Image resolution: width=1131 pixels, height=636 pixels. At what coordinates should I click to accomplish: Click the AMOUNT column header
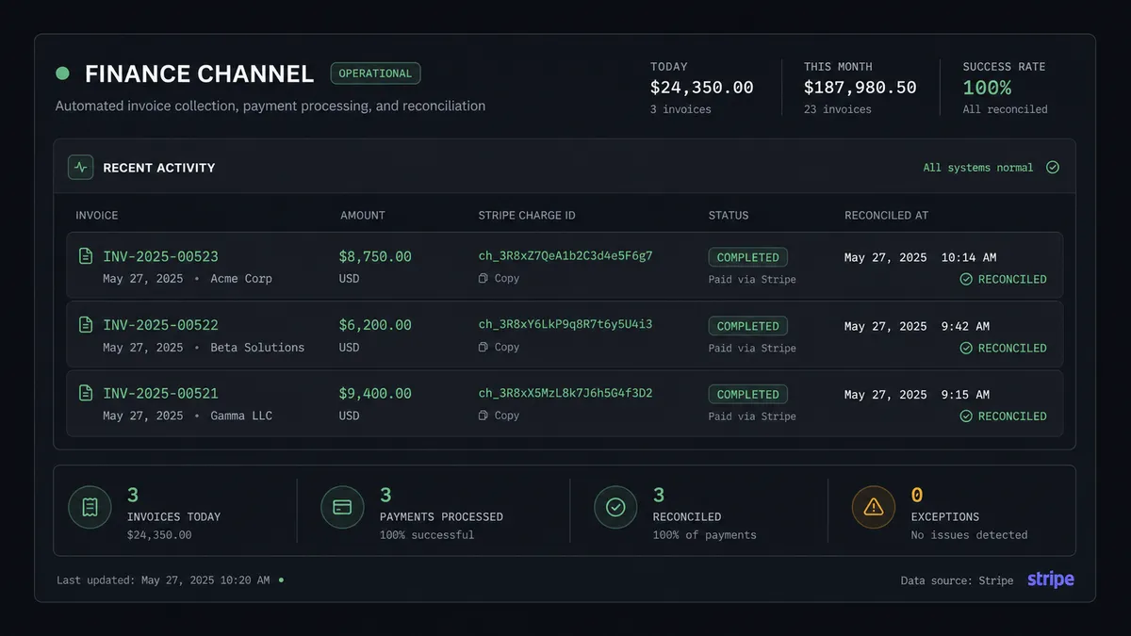point(363,216)
